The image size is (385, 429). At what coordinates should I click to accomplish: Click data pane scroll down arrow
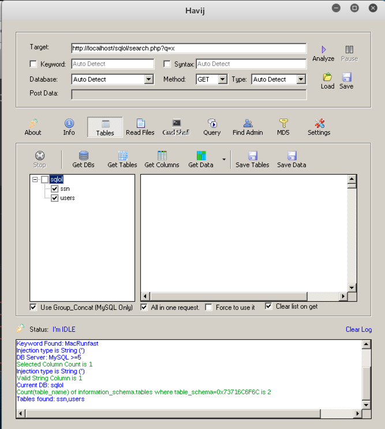[x=352, y=287]
